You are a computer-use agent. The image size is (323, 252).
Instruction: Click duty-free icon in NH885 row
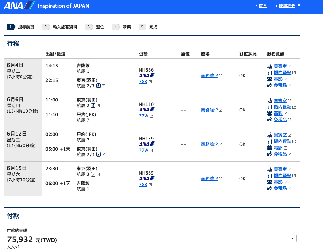[269, 188]
